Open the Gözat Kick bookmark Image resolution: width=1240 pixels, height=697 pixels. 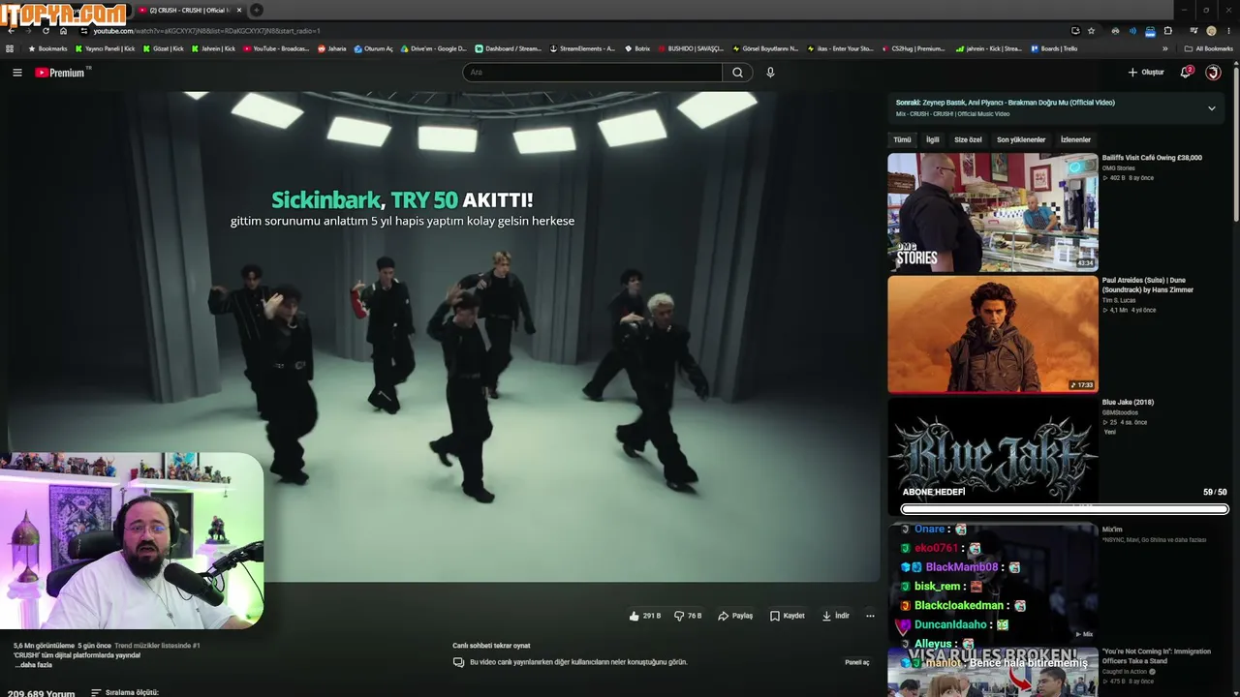pyautogui.click(x=164, y=48)
